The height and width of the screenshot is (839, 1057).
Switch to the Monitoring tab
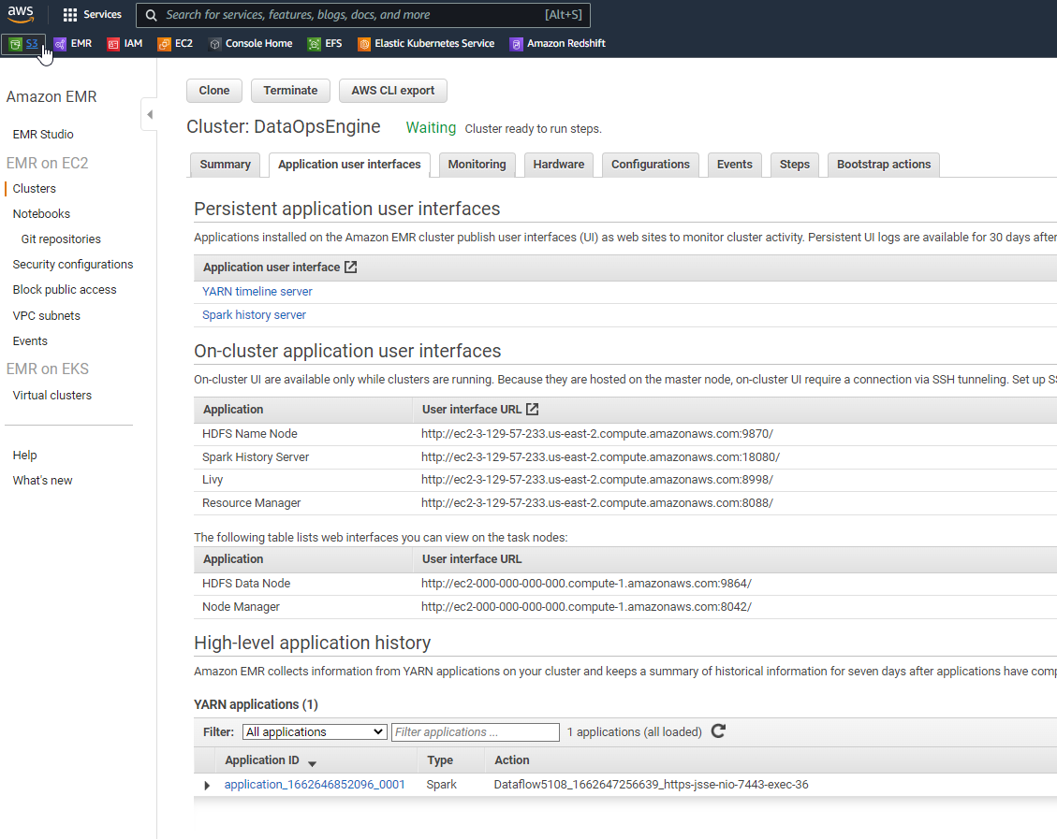(477, 165)
